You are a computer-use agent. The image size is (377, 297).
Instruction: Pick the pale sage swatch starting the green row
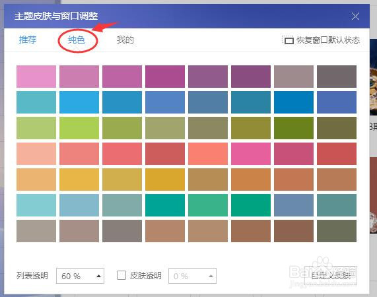click(36, 128)
